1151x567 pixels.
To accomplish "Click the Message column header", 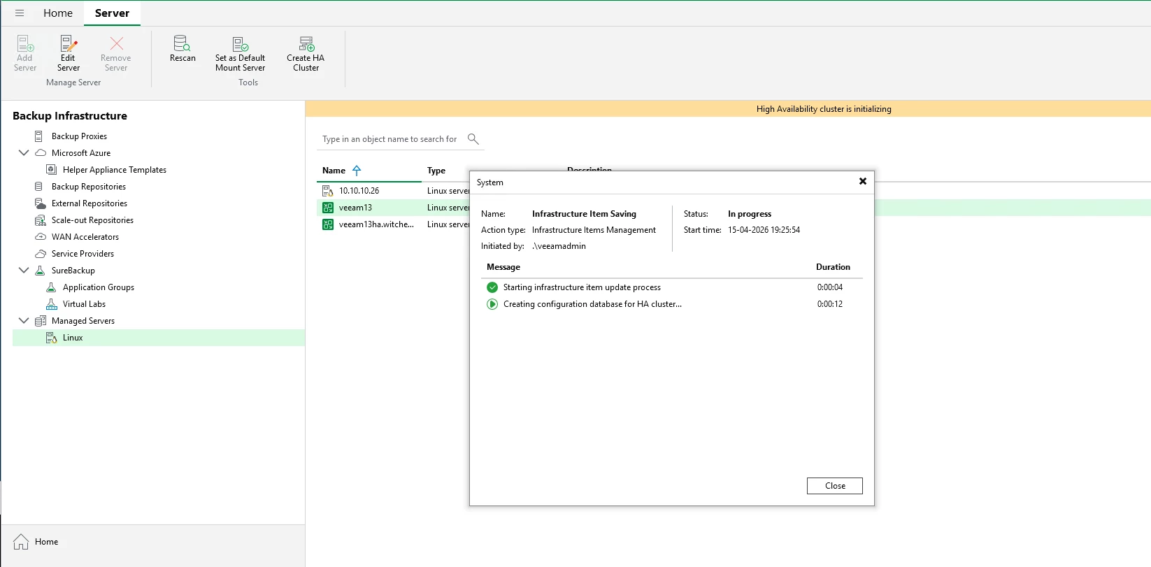I will tap(503, 267).
